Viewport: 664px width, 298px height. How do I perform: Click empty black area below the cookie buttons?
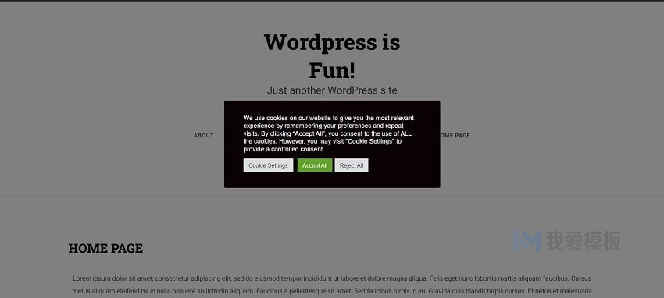tap(332, 179)
